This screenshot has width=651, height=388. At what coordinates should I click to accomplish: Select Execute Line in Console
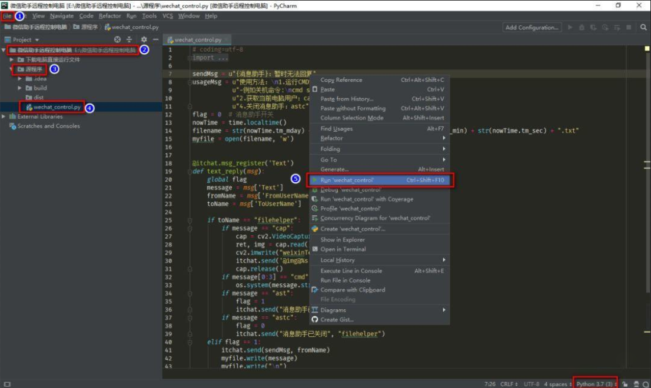tap(380, 270)
